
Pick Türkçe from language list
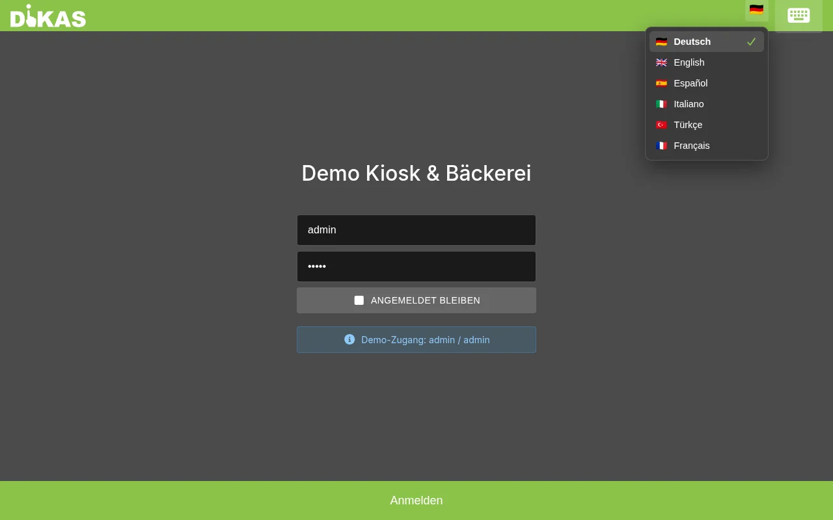click(706, 125)
